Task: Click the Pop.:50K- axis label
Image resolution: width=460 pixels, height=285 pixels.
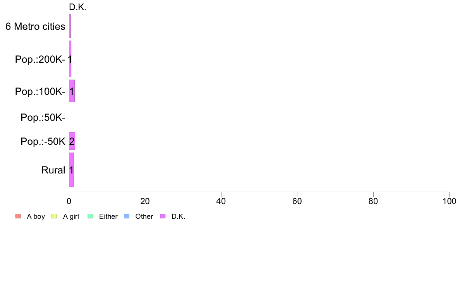Action: click(x=43, y=117)
